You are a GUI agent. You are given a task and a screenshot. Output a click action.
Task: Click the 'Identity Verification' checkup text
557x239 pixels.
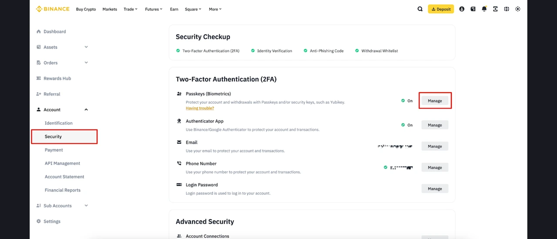(x=275, y=51)
